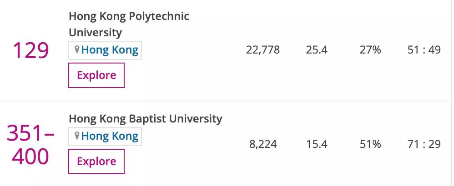Select the rank range 351–400

30,145
